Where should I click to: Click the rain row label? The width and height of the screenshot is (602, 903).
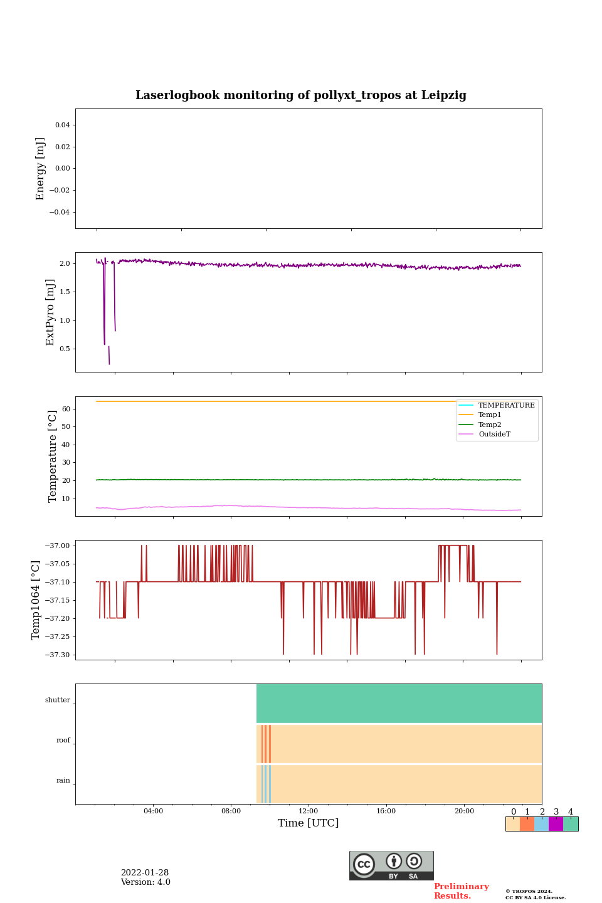[63, 781]
